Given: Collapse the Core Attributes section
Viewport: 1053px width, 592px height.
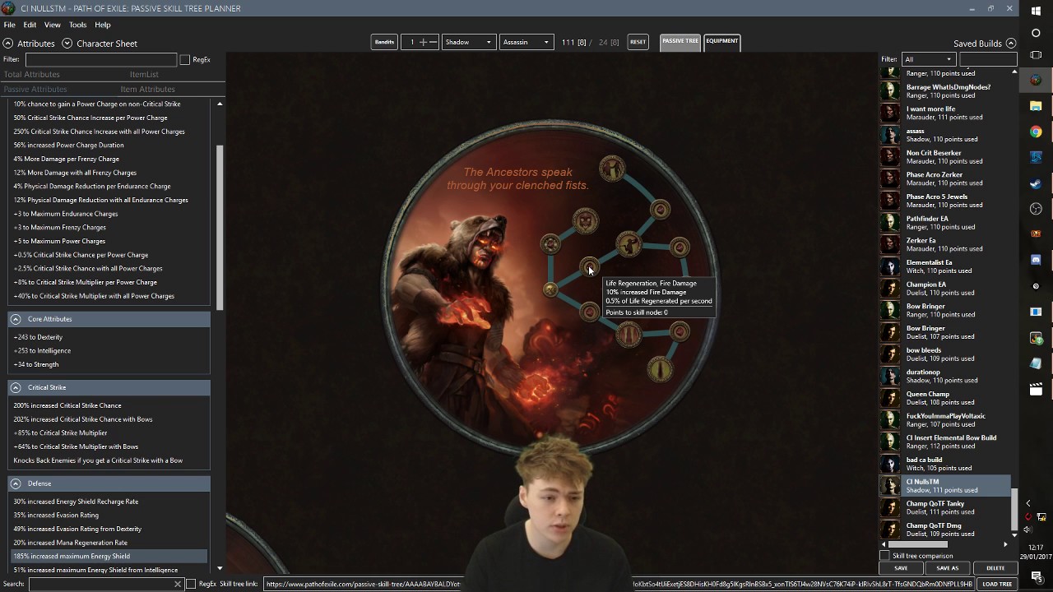Looking at the screenshot, I should coord(15,319).
